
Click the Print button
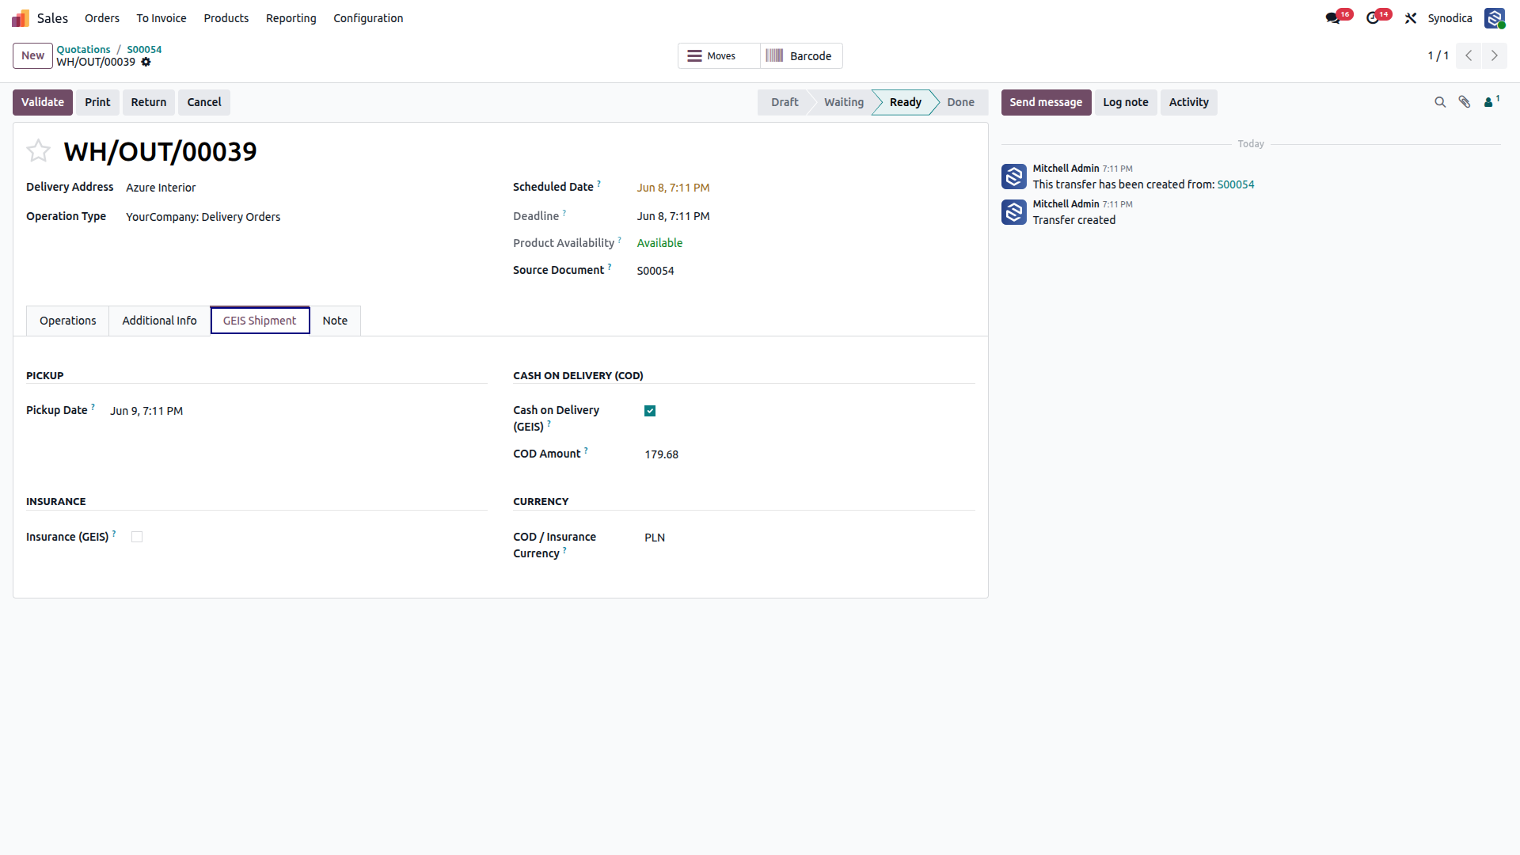coord(97,102)
